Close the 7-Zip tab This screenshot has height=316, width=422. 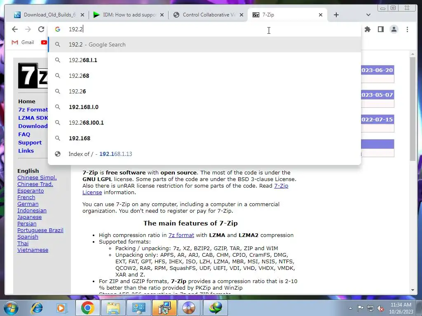tap(321, 15)
